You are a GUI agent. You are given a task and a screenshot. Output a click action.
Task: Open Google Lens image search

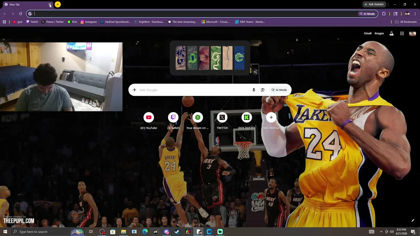262,90
